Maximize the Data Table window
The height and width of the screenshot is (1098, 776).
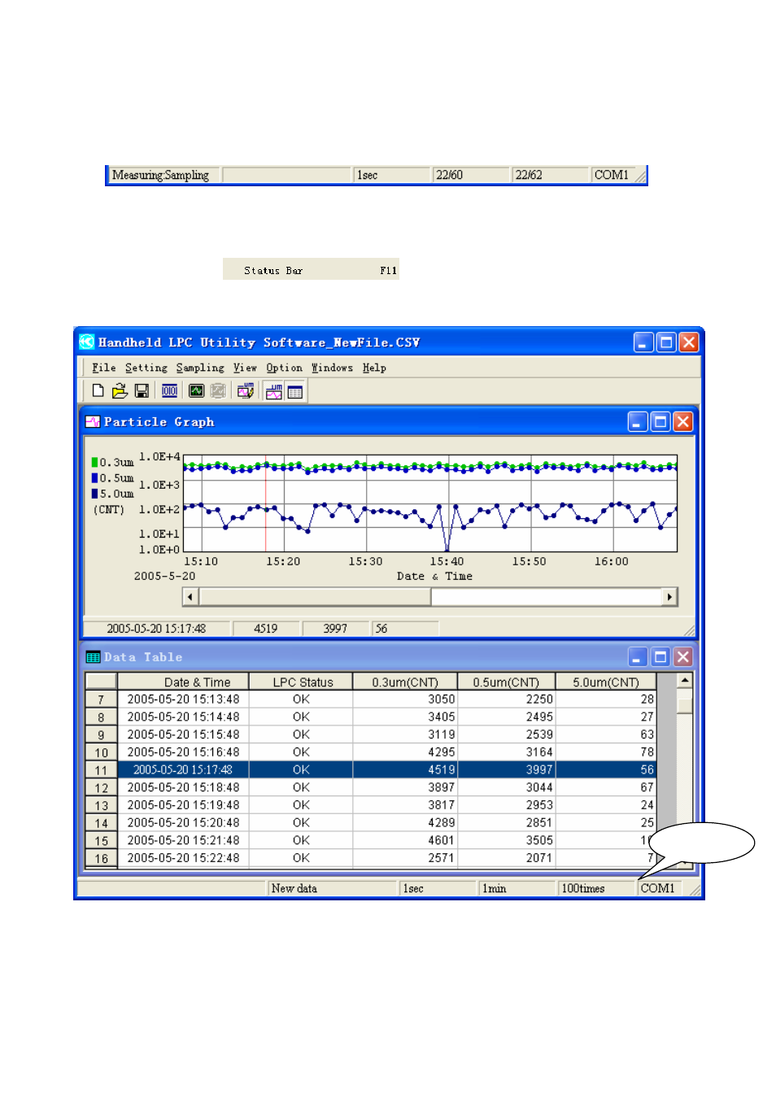pos(660,656)
